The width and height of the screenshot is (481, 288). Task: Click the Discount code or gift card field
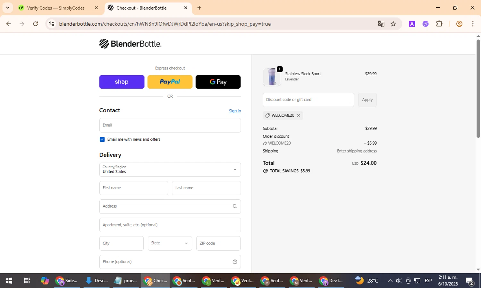coord(308,100)
